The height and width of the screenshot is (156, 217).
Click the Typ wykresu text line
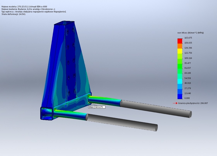click(x=34, y=12)
